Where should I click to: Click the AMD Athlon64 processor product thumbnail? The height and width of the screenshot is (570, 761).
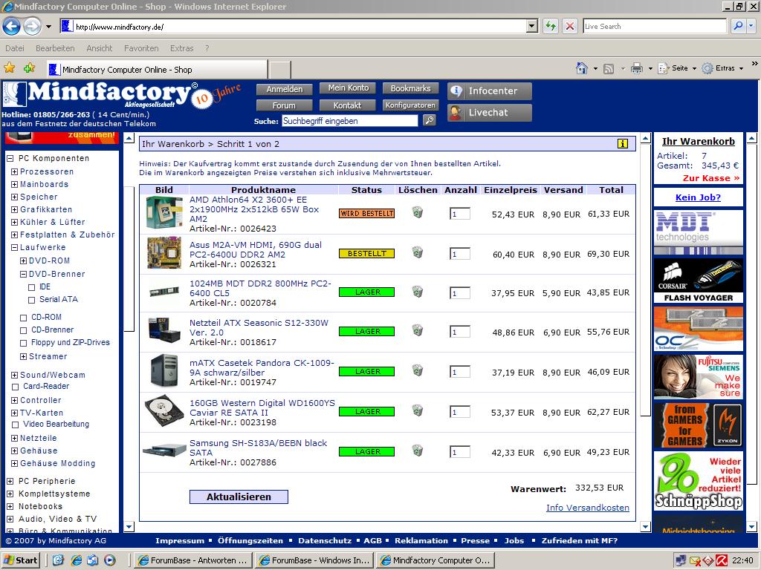(164, 212)
